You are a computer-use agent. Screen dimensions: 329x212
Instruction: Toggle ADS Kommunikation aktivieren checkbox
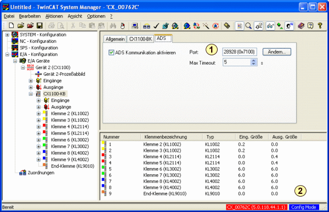pyautogui.click(x=111, y=53)
